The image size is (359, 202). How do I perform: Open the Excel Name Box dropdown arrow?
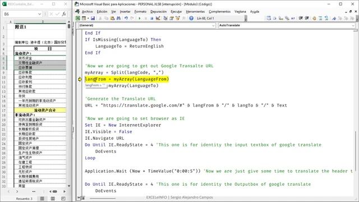tap(39, 14)
